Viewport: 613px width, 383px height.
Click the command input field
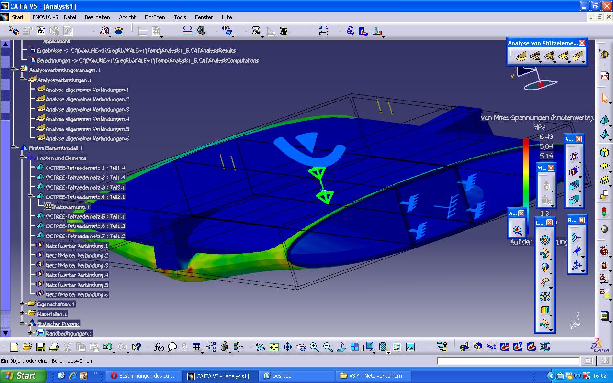point(509,361)
